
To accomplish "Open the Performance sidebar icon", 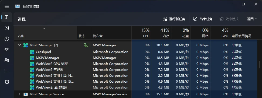I will (x=7, y=28).
